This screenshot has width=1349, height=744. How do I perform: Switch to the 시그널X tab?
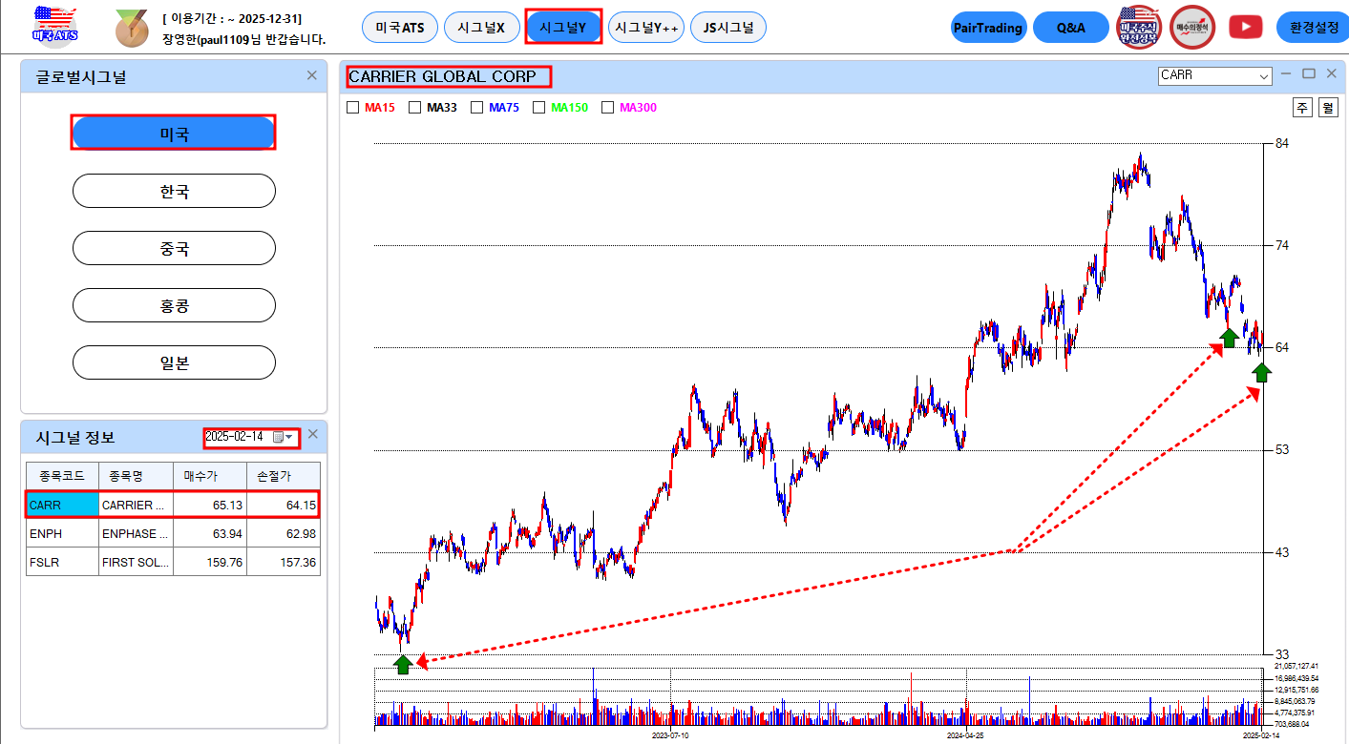click(x=481, y=28)
